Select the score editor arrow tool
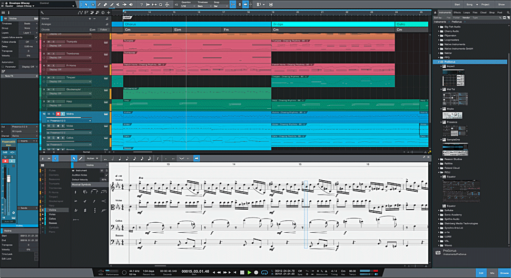This screenshot has width=511, height=278. coord(74,158)
